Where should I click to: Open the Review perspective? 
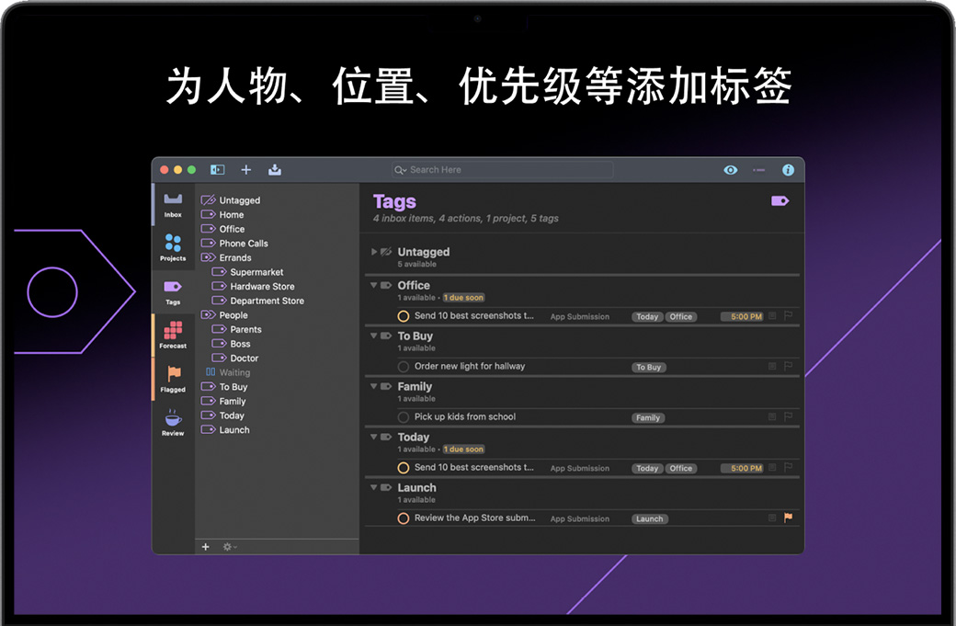(173, 422)
